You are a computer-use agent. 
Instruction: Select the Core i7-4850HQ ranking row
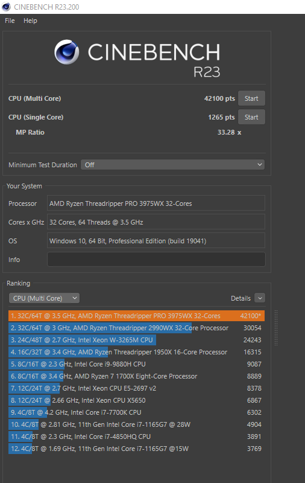pos(136,437)
